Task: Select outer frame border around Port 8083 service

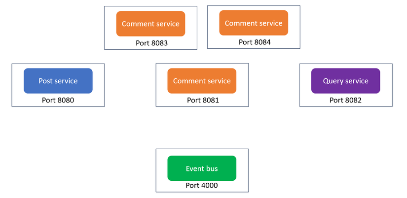Action: pos(105,28)
